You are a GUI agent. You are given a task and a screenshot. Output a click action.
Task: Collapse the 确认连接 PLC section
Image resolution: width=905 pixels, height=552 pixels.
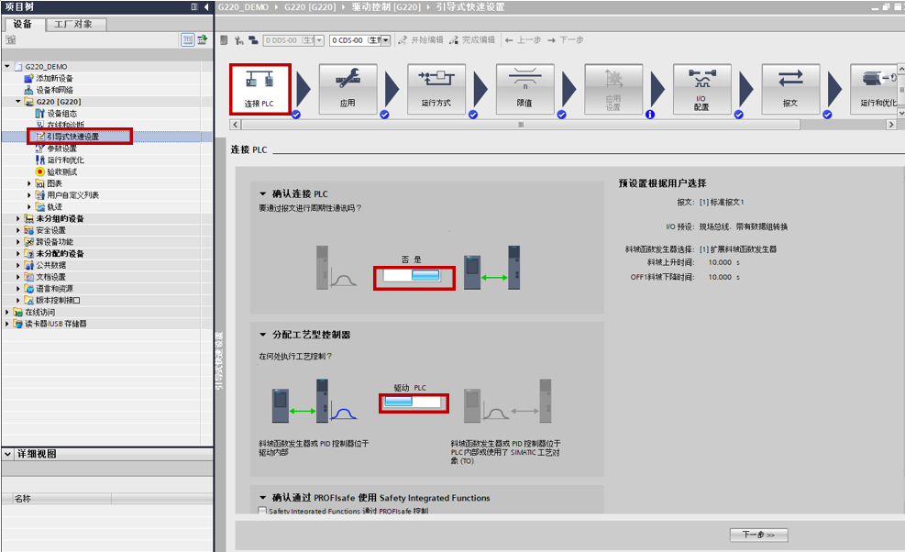click(263, 194)
